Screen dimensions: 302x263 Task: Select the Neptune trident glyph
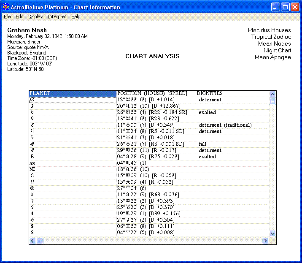[32, 150]
